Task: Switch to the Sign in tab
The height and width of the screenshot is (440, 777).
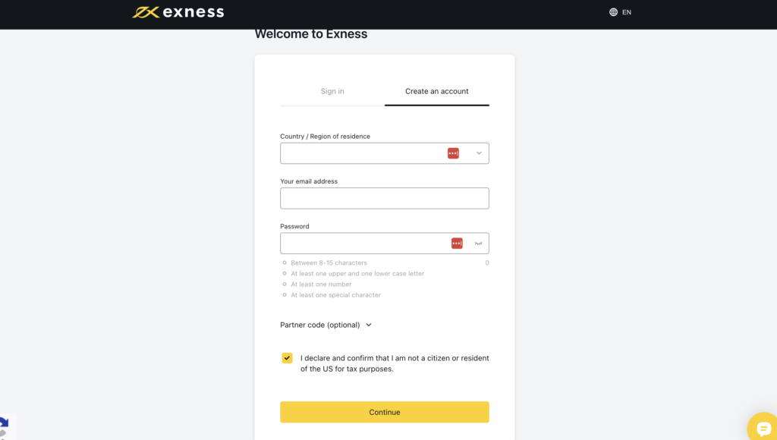Action: 332,91
